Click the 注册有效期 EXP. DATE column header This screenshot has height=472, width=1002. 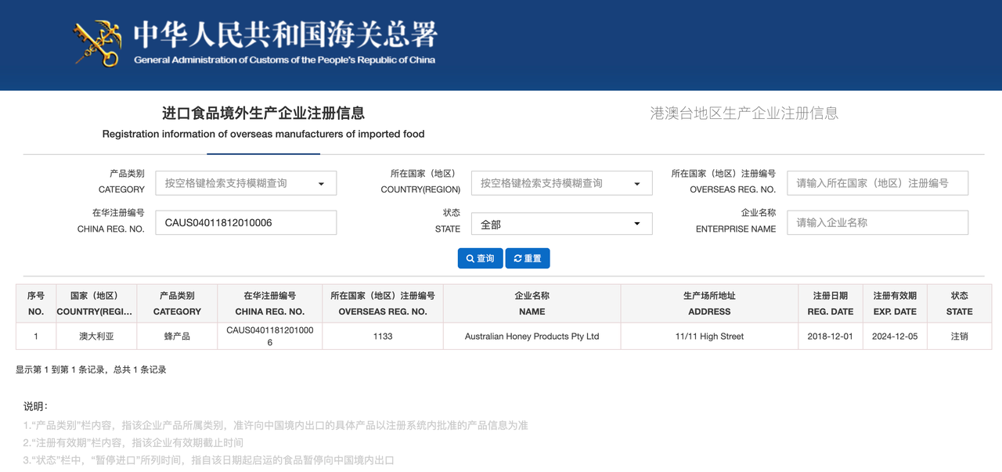(895, 304)
